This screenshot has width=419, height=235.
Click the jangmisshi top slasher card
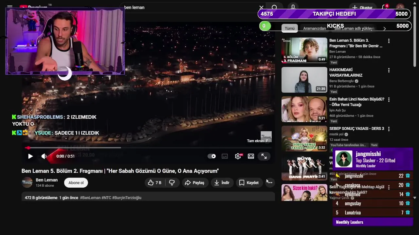pos(373,159)
